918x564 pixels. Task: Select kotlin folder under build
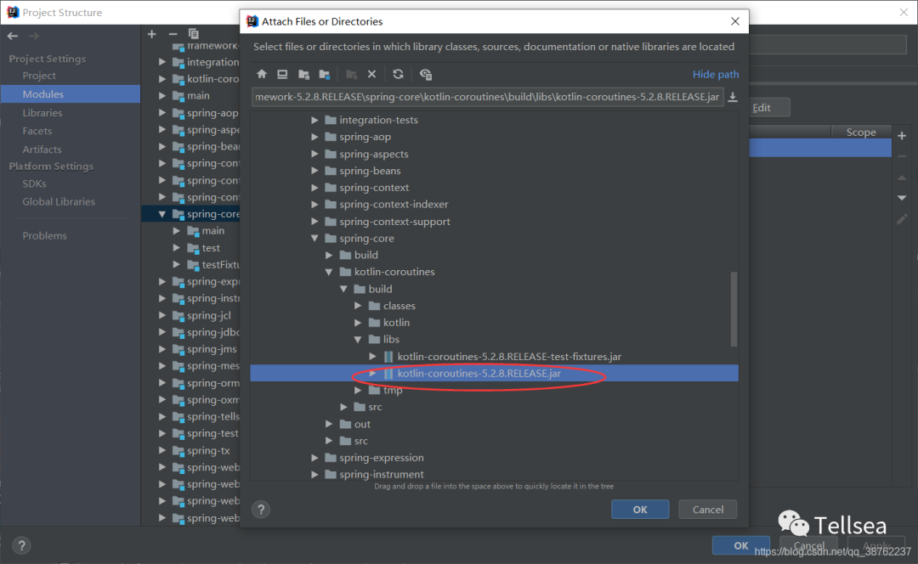[x=396, y=323]
